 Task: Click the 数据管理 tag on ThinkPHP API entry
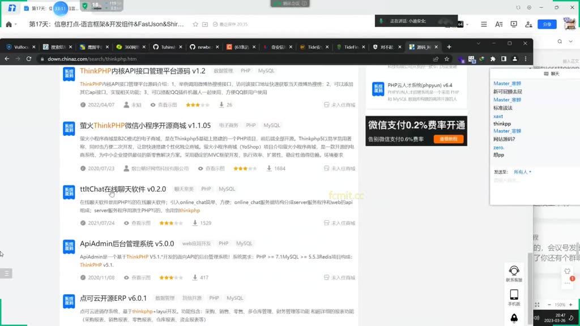coord(223,71)
